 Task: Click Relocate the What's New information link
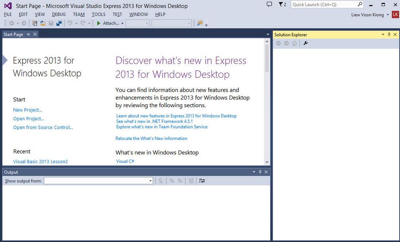click(x=151, y=139)
